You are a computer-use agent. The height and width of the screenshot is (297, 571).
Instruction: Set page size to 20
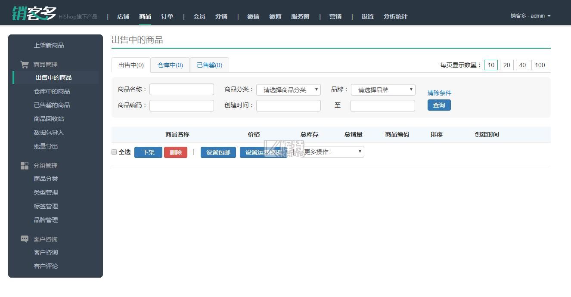(x=507, y=65)
